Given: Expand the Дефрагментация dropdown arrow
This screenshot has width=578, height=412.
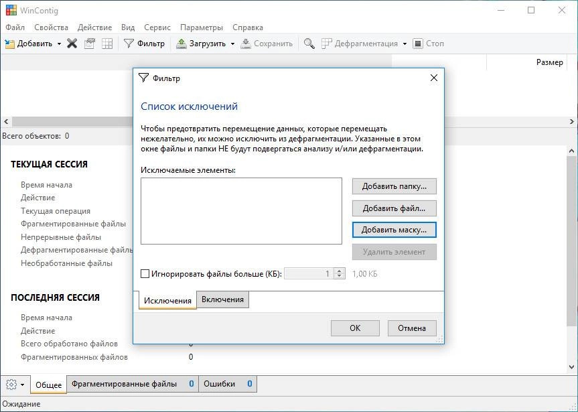Looking at the screenshot, I should point(405,44).
